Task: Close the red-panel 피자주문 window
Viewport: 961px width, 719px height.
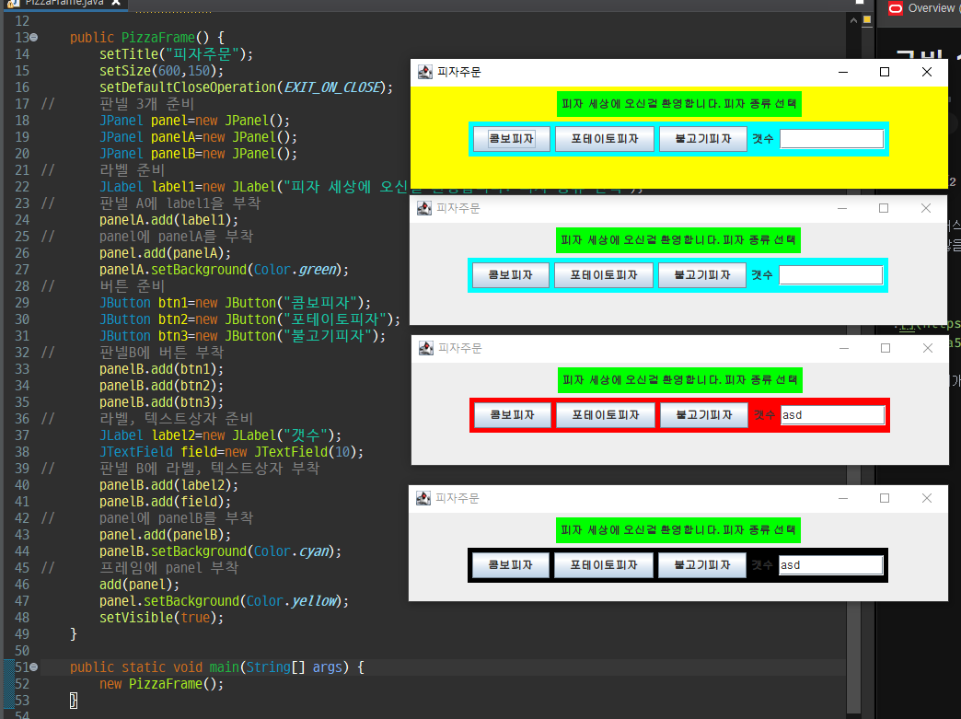Action: coord(928,348)
